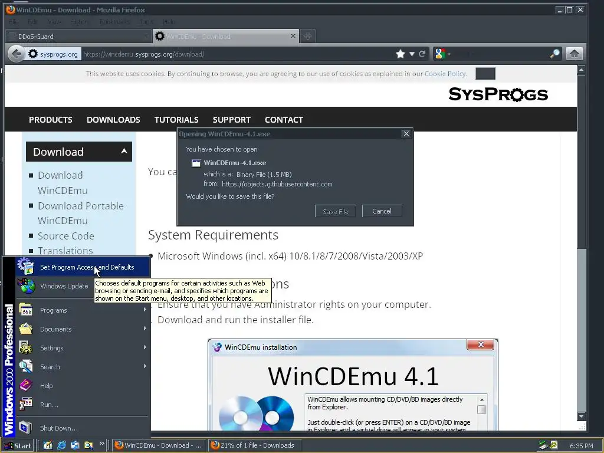This screenshot has width=604, height=453.
Task: Click Download Portable WinCDEmu link
Action: (80, 213)
